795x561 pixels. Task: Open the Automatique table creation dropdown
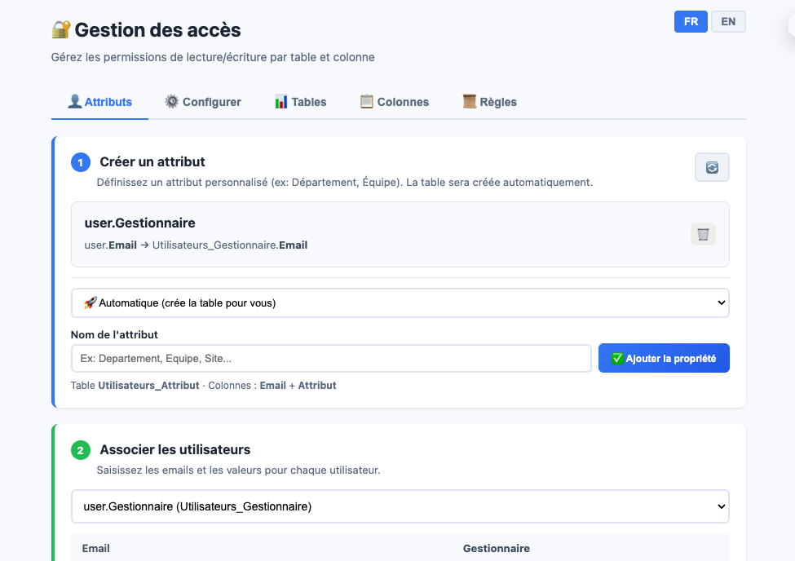point(398,302)
